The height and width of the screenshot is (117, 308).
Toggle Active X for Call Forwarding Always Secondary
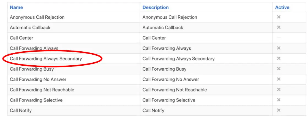279,59
